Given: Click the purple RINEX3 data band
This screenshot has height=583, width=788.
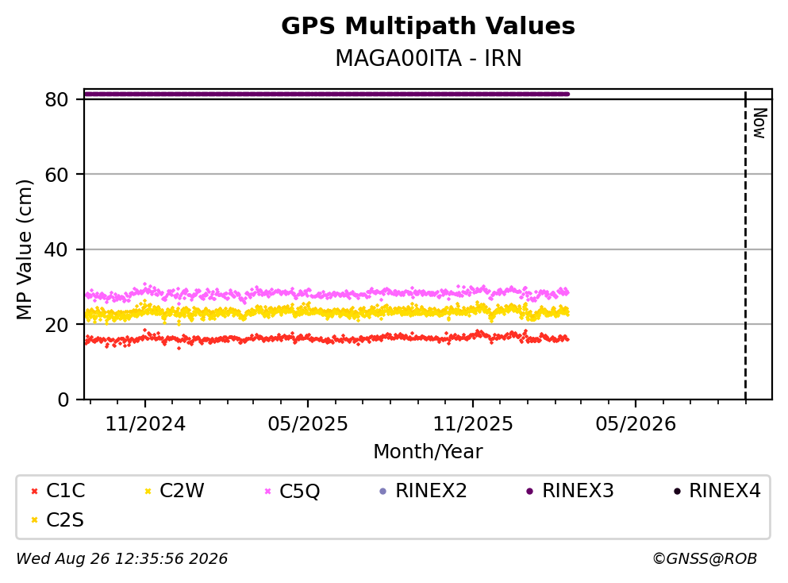Looking at the screenshot, I should [327, 94].
